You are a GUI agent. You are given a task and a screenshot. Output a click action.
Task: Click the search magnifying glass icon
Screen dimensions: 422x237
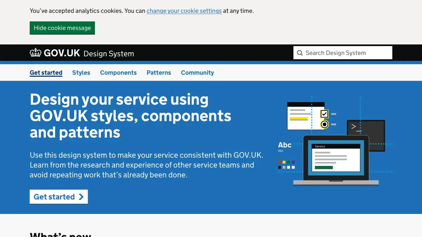click(300, 53)
